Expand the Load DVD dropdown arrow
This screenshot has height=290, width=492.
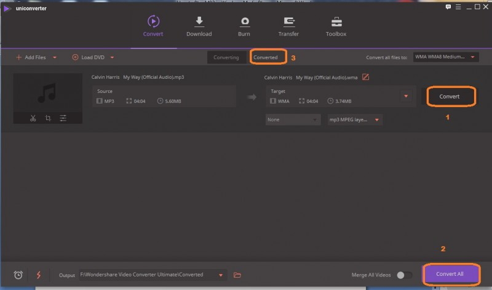[113, 57]
